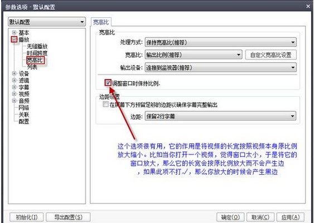Select 宽高比 tree item
Image resolution: width=315 pixels, height=223 pixels.
[35, 60]
